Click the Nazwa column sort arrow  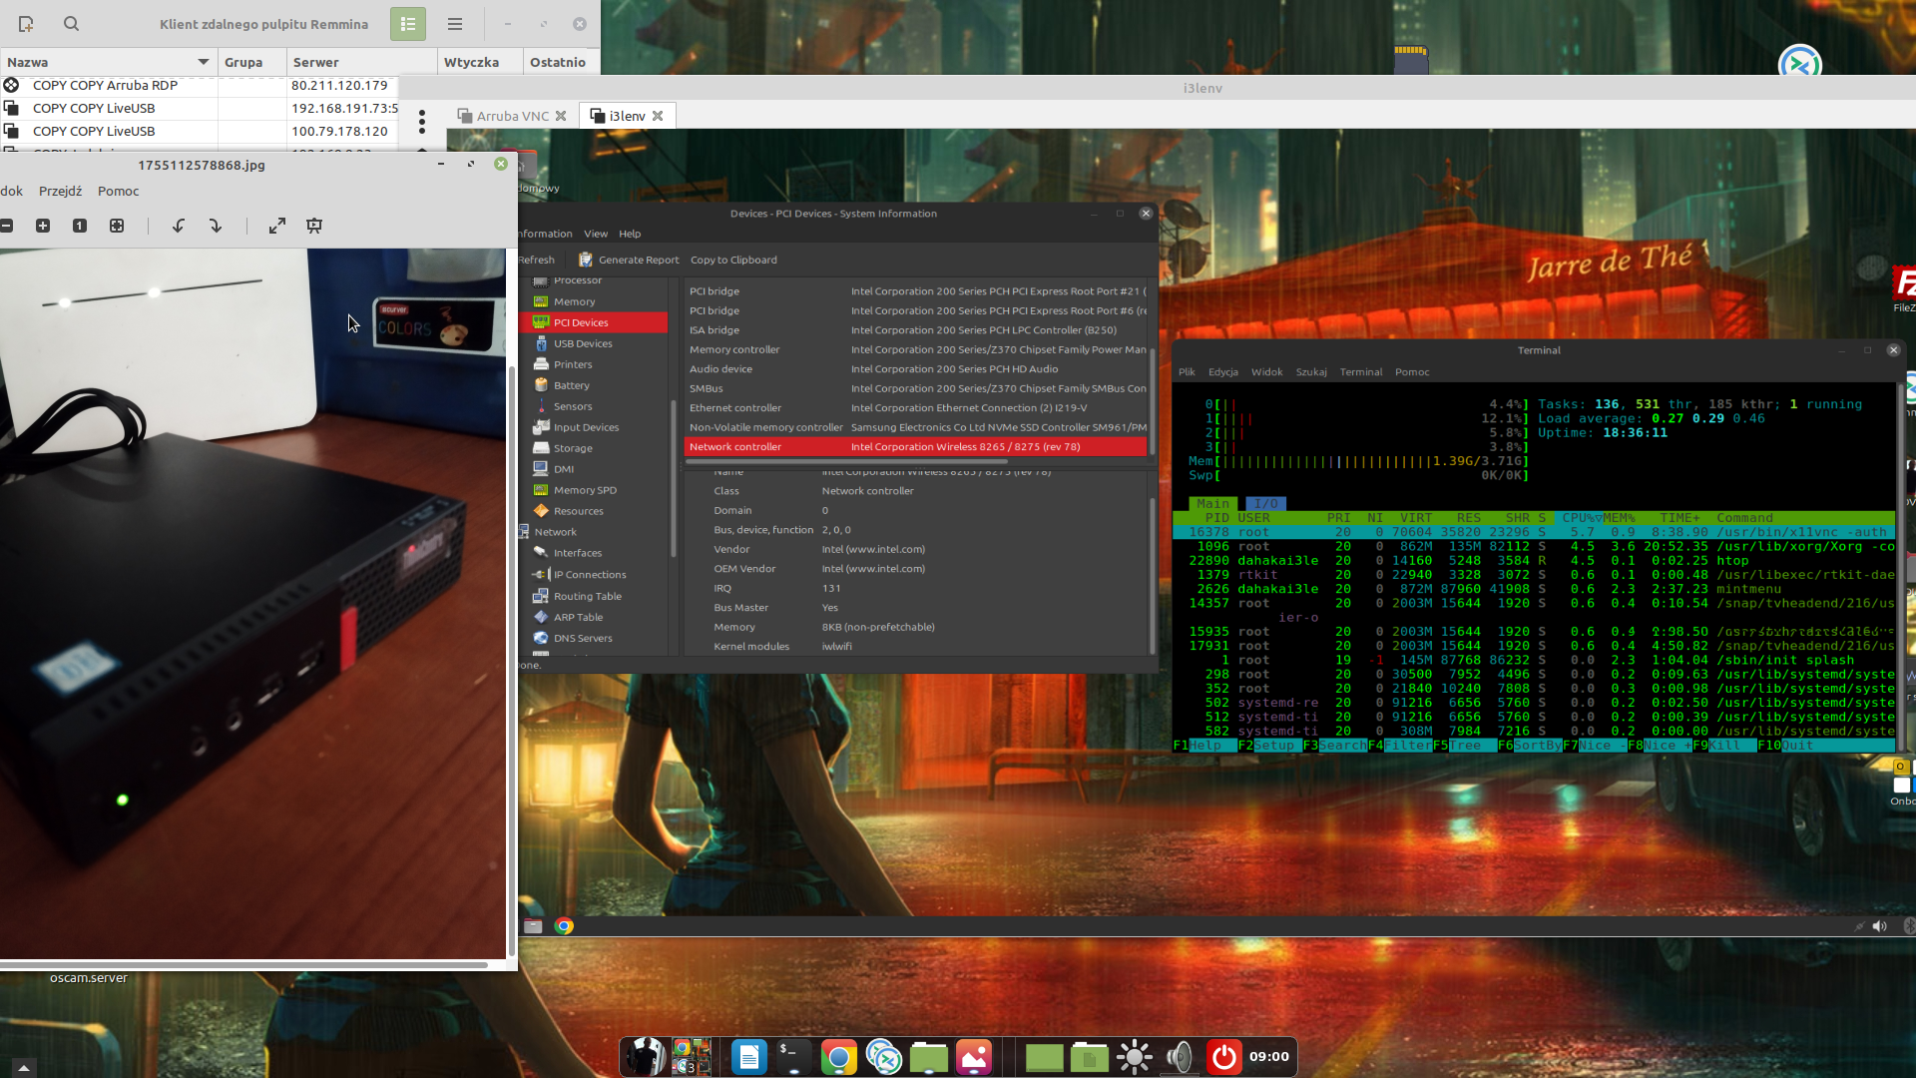pos(204,62)
